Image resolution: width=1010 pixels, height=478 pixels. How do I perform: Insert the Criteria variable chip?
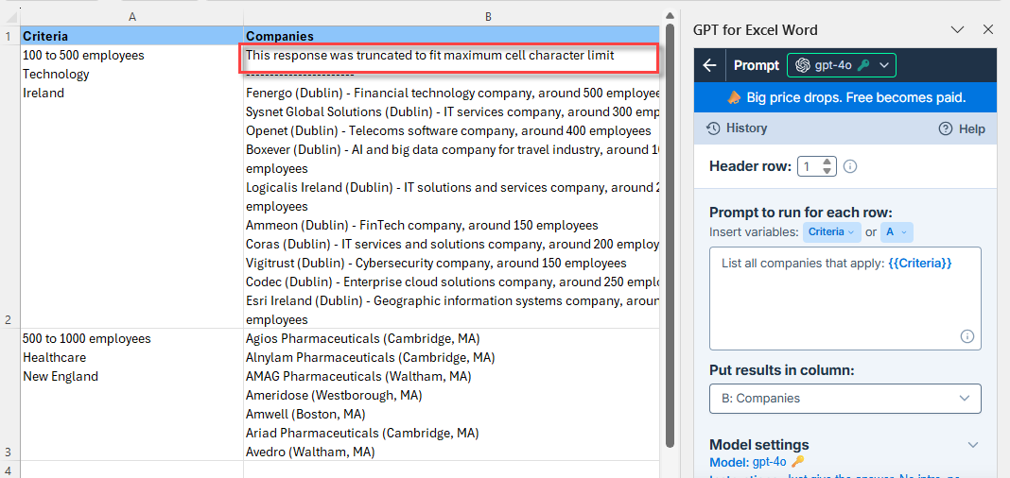point(831,232)
